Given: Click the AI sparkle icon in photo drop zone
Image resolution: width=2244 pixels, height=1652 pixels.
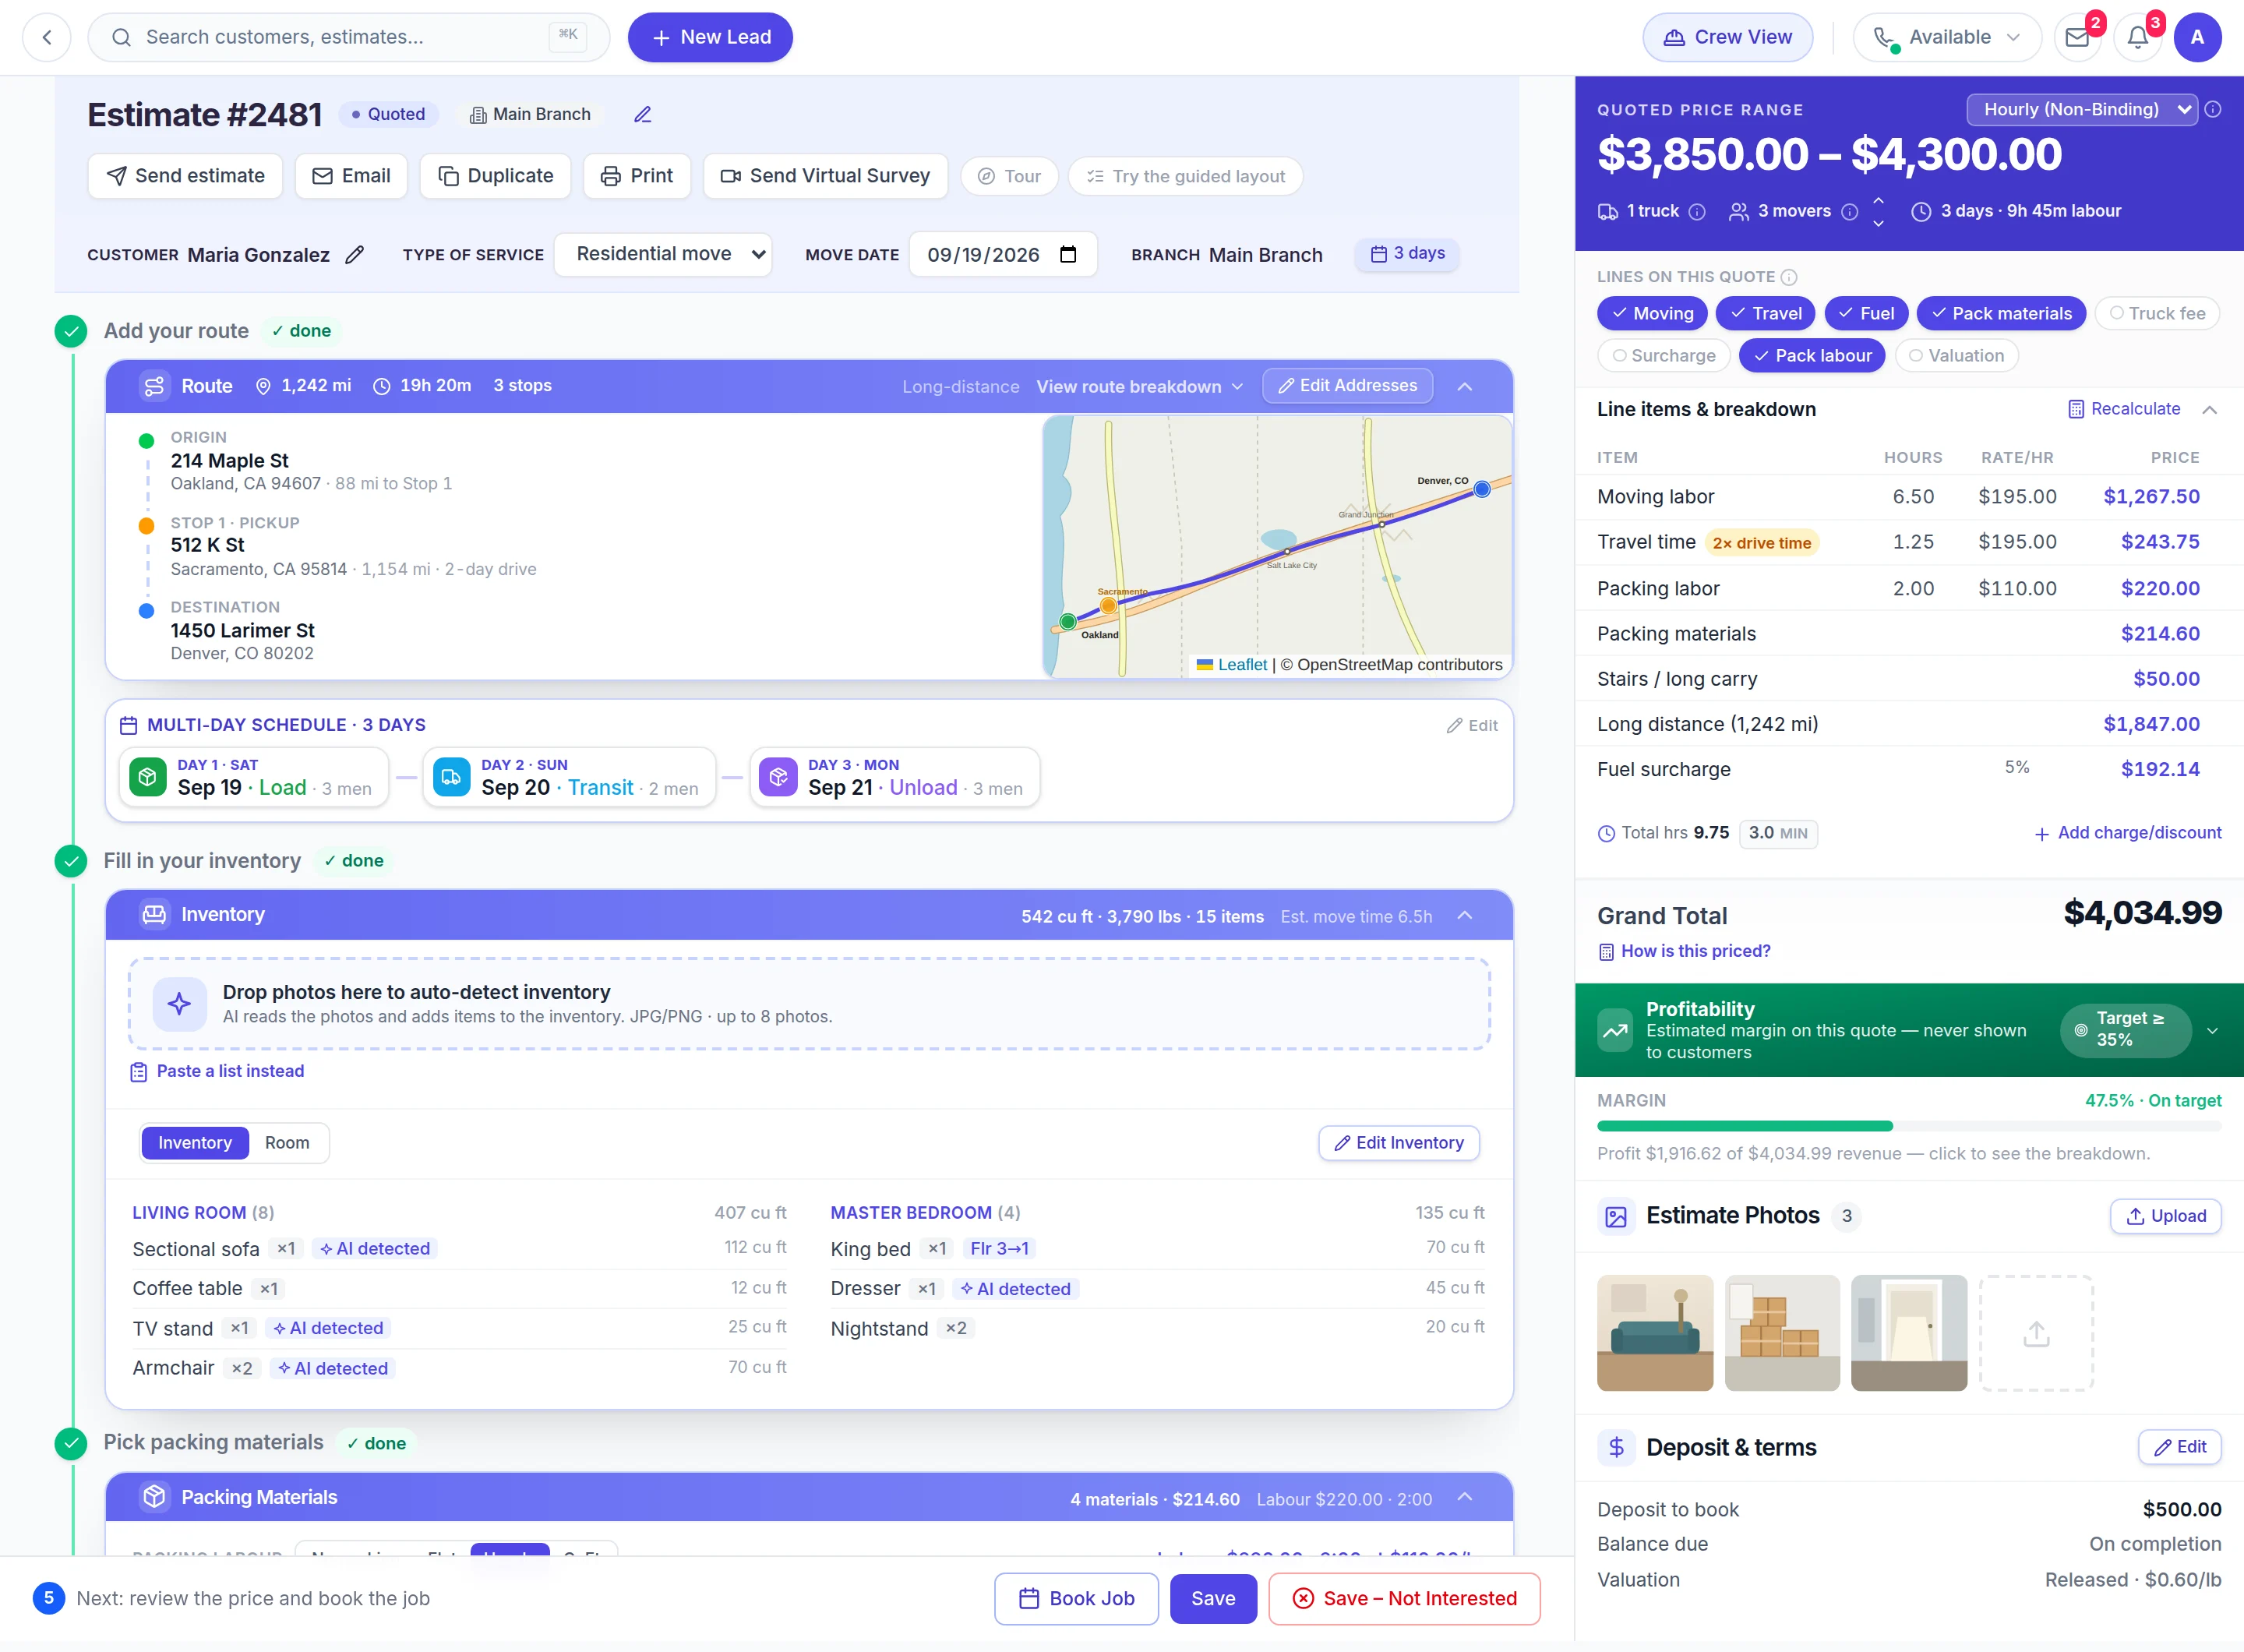Looking at the screenshot, I should tap(180, 1004).
